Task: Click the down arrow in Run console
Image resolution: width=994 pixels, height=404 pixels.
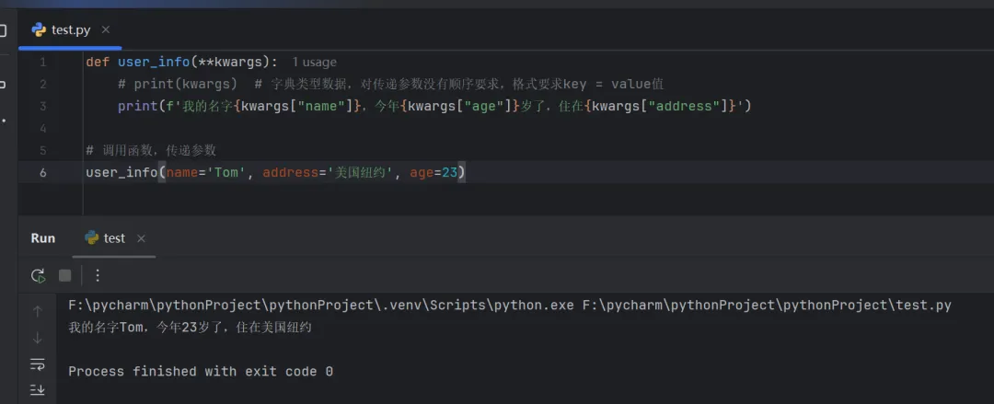Action: point(38,338)
